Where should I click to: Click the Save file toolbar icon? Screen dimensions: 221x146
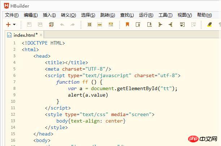pos(29,25)
